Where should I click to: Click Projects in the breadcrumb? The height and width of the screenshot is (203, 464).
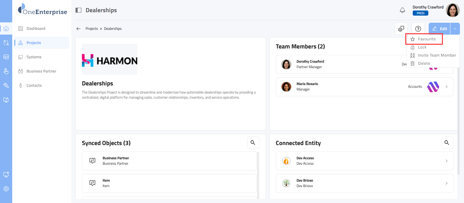point(92,29)
